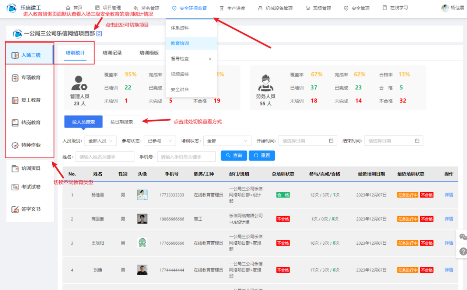This screenshot has width=467, height=290.
Task: Open 专项教育 in the left sidebar
Action: coord(31,78)
